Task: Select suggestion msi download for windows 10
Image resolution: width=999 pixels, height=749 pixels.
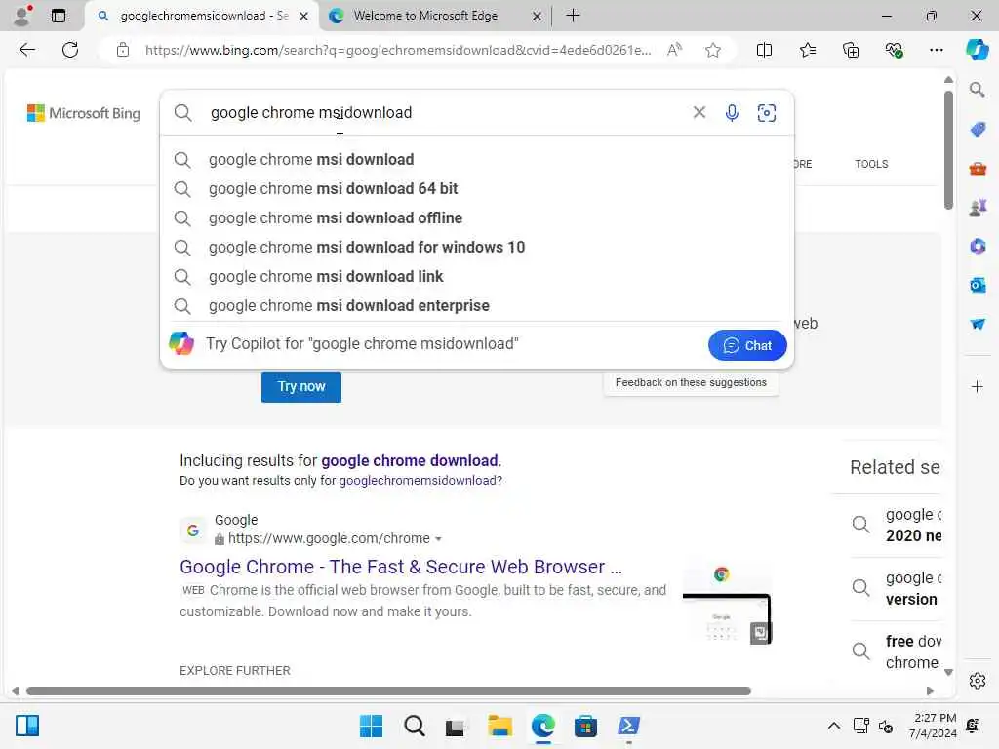Action: pyautogui.click(x=476, y=247)
